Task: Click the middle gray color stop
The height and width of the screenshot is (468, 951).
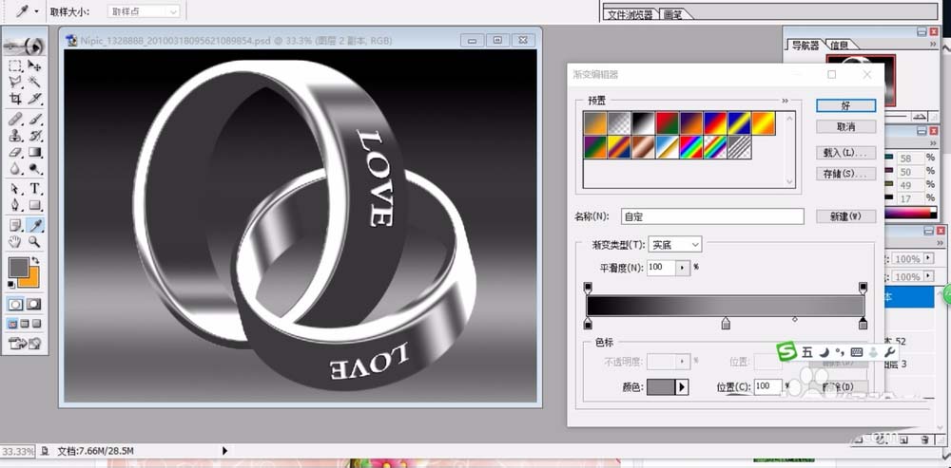Action: tap(726, 324)
